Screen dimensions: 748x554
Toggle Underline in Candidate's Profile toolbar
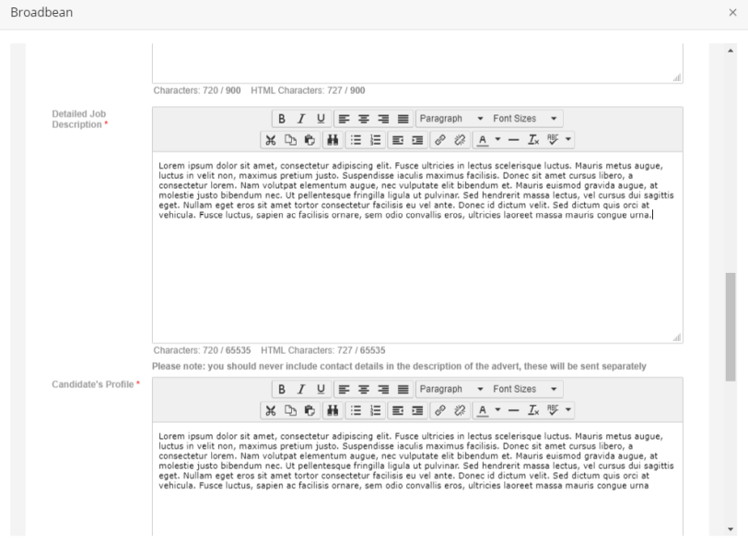click(321, 389)
